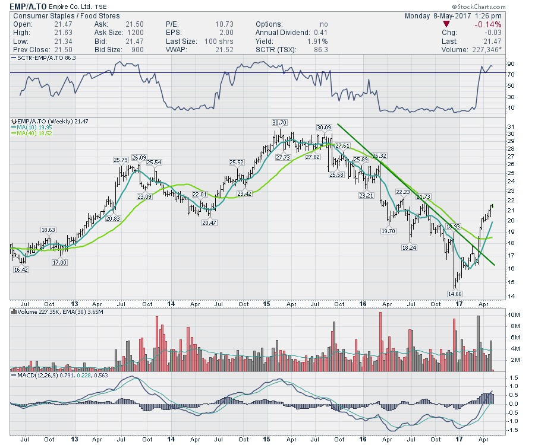Click the Yield value 1.91%
The height and width of the screenshot is (445, 535).
pyautogui.click(x=318, y=41)
